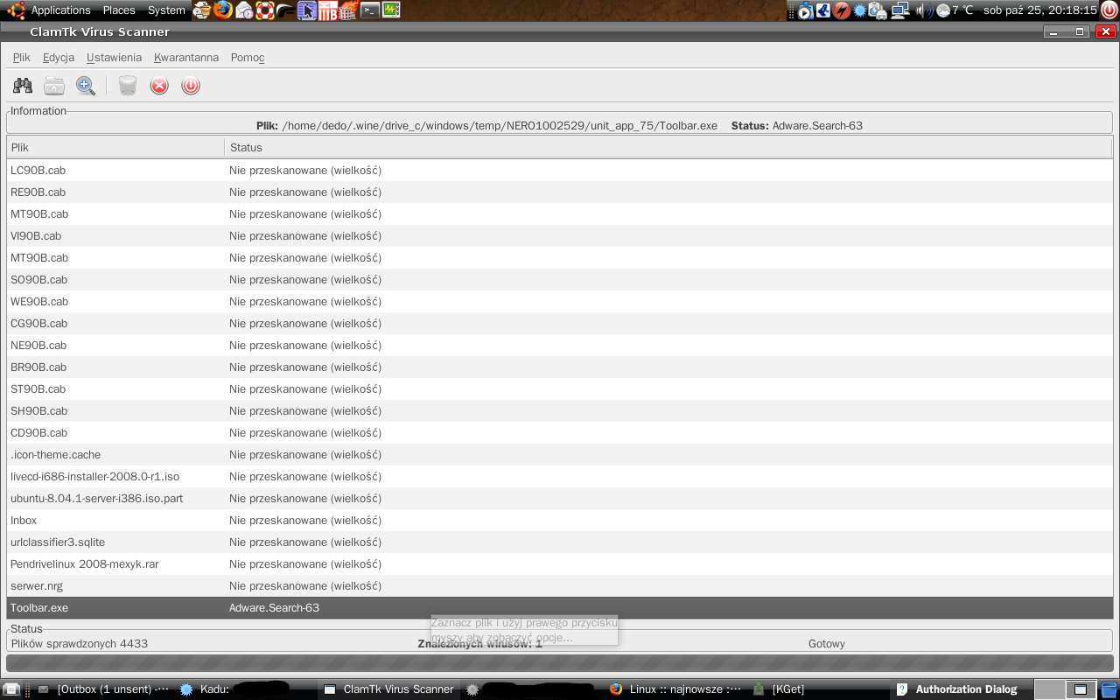The width and height of the screenshot is (1120, 700).
Task: Open the Ustawienia menu
Action: [114, 58]
